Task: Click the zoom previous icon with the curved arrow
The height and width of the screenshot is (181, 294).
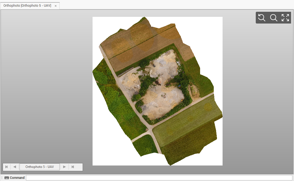Action: (262, 18)
